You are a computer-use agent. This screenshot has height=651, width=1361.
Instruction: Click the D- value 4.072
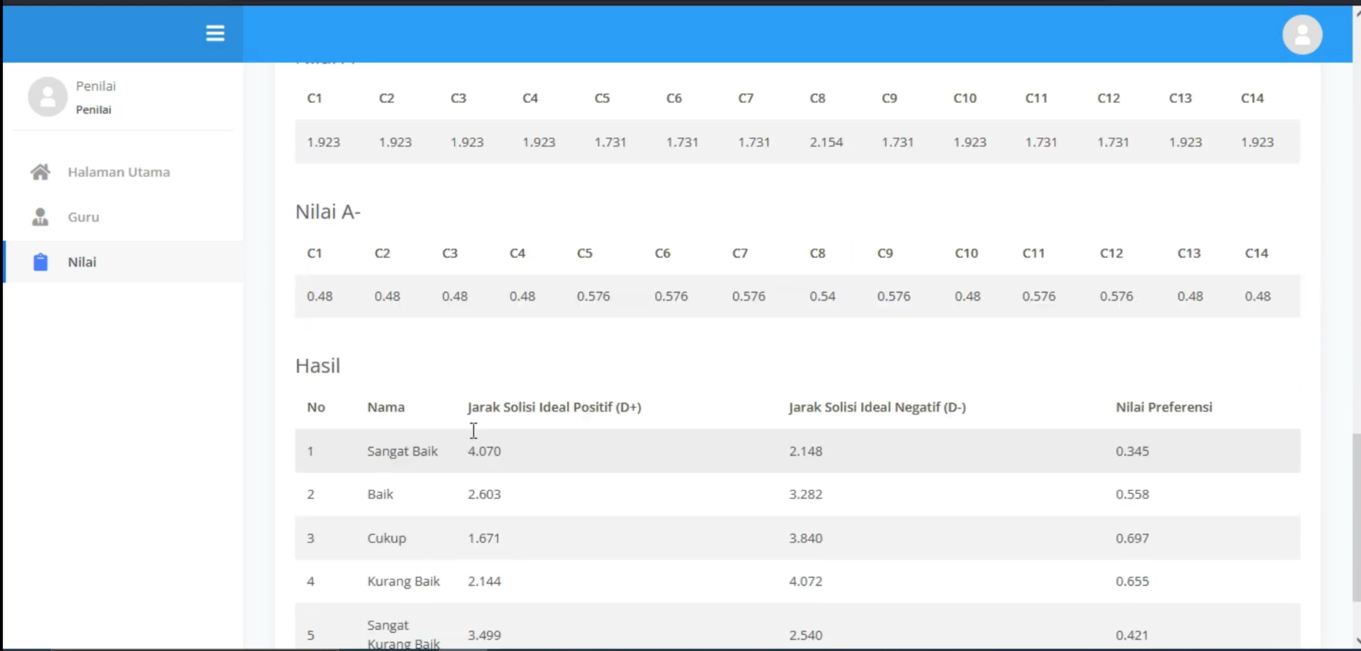click(x=806, y=581)
